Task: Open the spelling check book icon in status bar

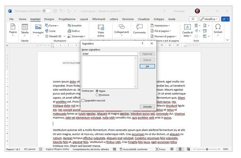Action: click(41, 149)
